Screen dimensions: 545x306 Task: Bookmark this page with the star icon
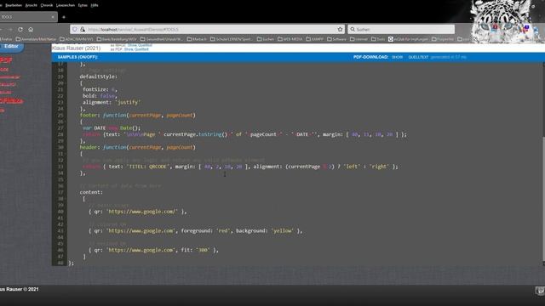[340, 30]
